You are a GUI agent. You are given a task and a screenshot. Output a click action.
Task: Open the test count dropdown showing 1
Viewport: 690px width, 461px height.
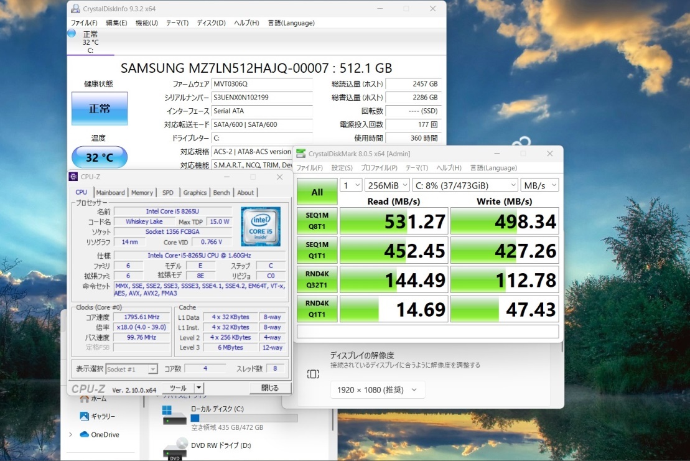pos(351,185)
